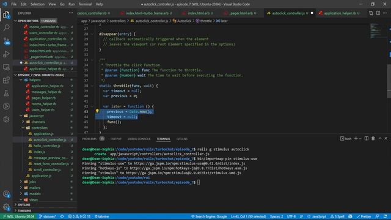Open the Manage gear settings
Image resolution: width=391 pixels, height=220 pixels.
tap(6, 207)
